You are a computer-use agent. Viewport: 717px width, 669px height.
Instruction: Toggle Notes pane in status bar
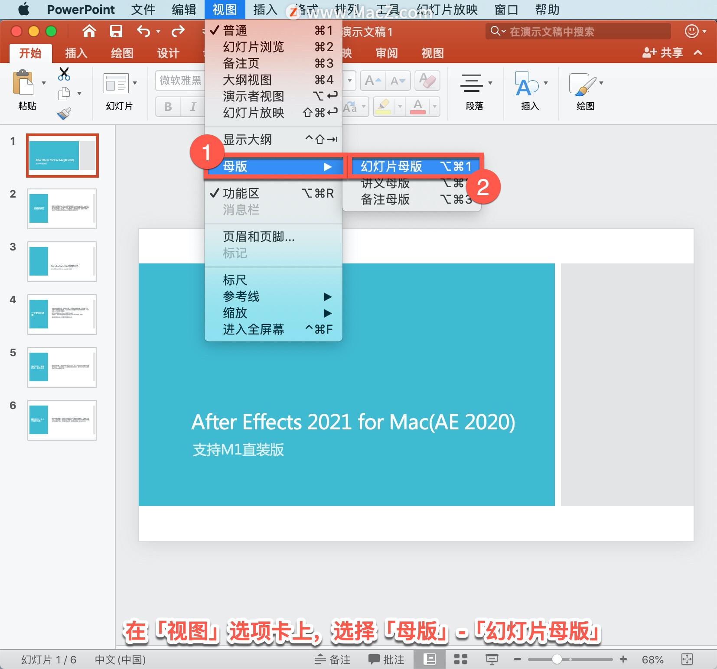pyautogui.click(x=332, y=659)
